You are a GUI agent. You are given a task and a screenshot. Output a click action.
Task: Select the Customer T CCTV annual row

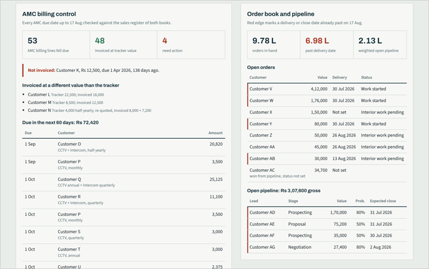coord(124,252)
